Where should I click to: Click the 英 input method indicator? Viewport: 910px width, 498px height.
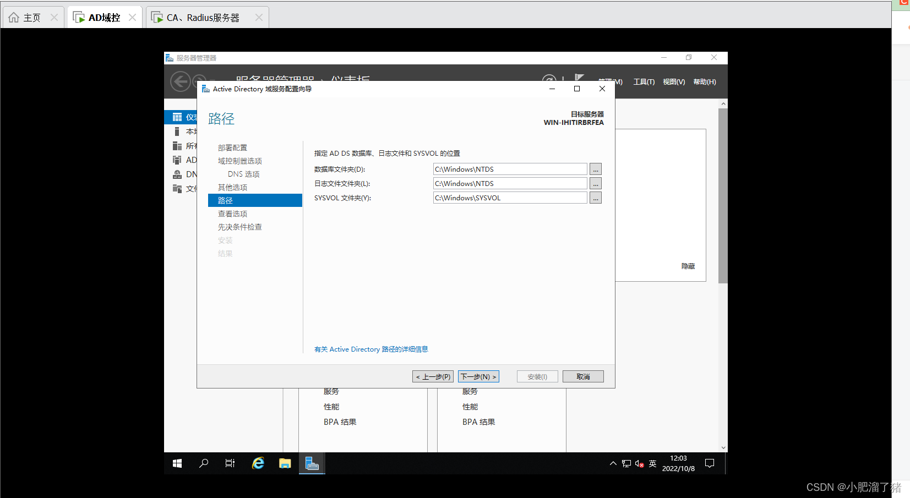tap(652, 463)
